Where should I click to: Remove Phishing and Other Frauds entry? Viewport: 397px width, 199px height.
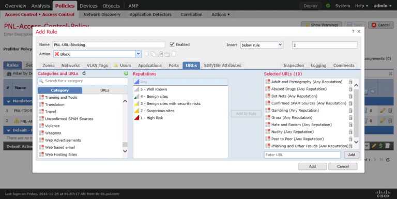[x=350, y=146]
